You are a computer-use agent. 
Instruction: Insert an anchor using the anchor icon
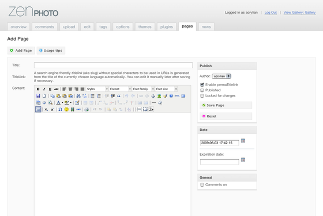coord(153,96)
